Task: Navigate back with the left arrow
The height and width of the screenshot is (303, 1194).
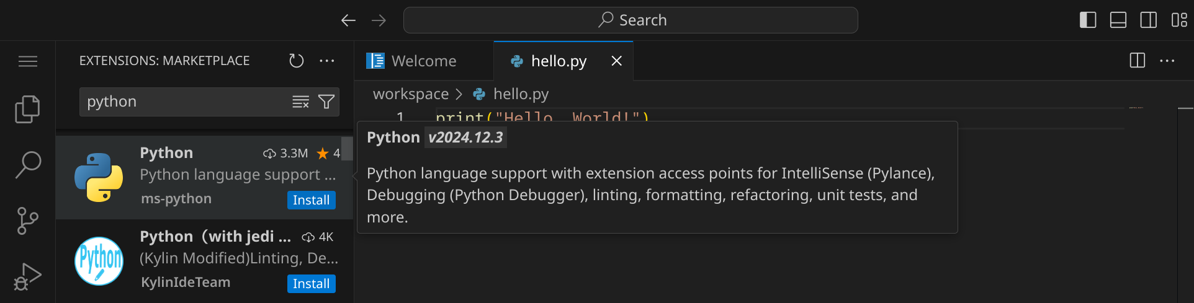Action: tap(348, 20)
